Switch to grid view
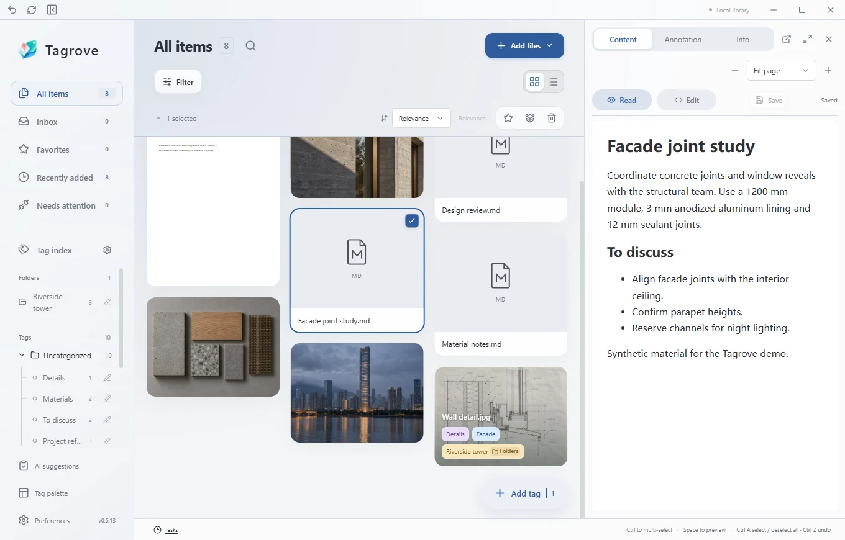845x540 pixels. pos(534,81)
